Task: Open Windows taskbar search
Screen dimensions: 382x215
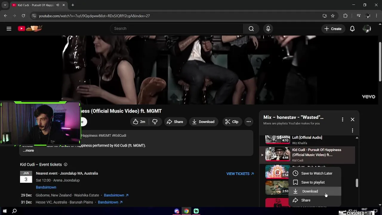Action: [x=14, y=211]
